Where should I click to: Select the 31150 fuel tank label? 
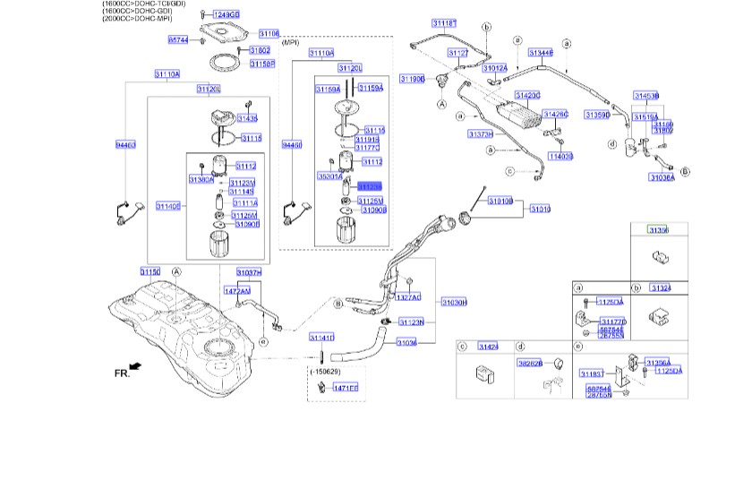(150, 272)
